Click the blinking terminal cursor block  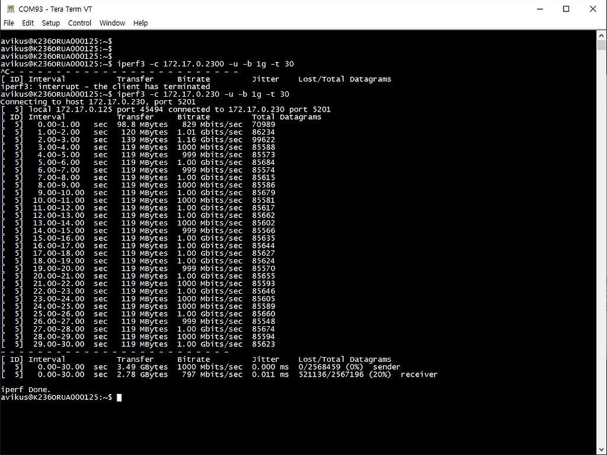click(x=119, y=397)
